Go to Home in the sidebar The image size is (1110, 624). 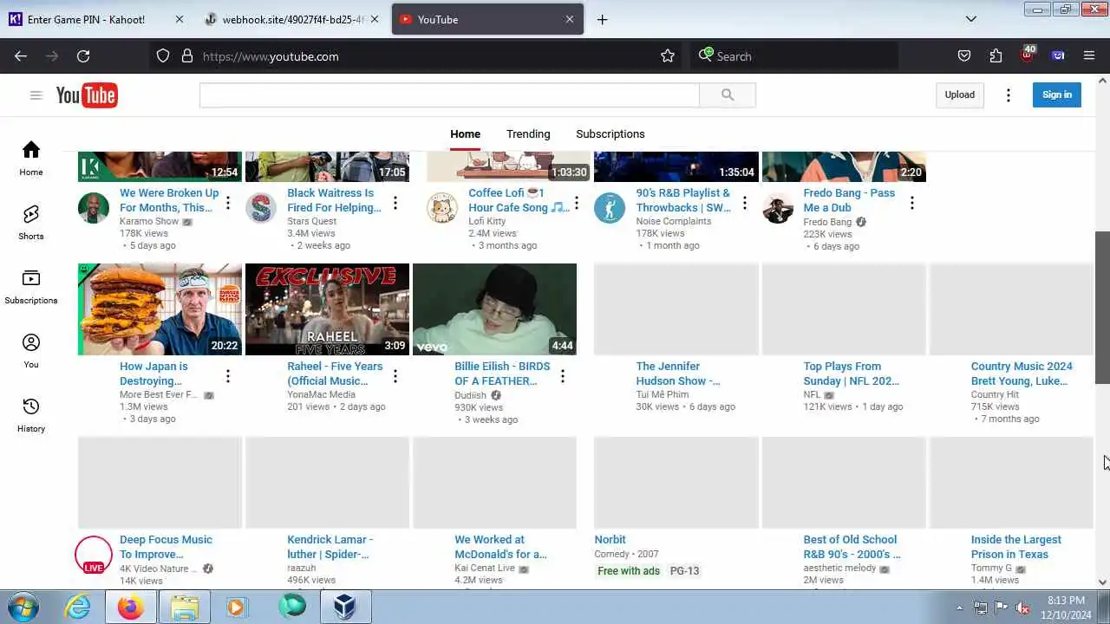click(x=31, y=159)
